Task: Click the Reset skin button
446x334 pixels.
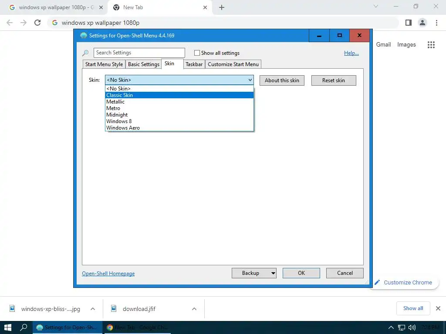Action: click(x=334, y=80)
